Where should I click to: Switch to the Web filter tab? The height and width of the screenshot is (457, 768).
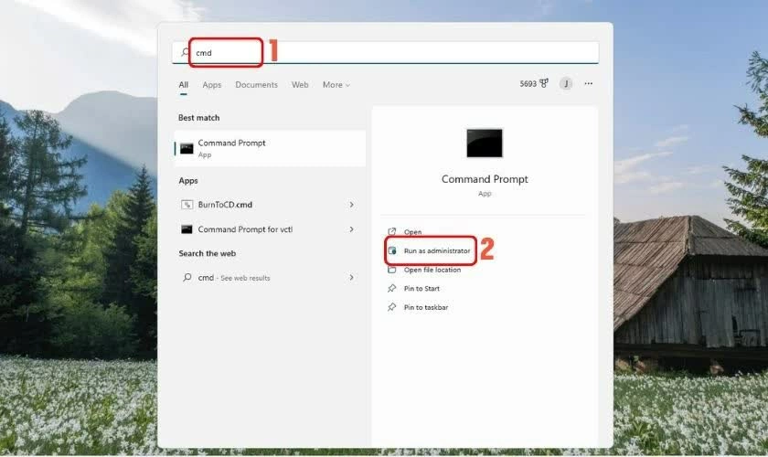click(300, 85)
